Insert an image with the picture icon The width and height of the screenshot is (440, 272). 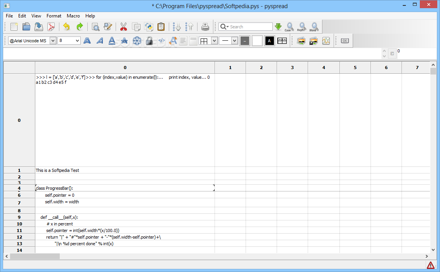(x=301, y=41)
